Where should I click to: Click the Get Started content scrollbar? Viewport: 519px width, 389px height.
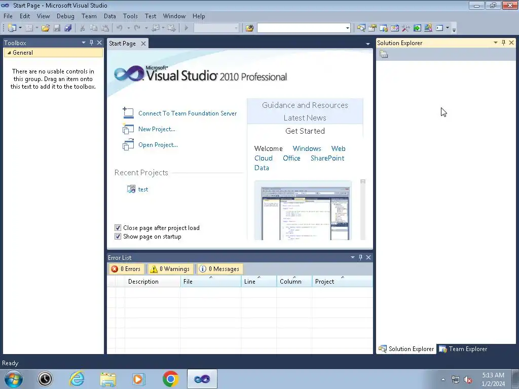click(x=363, y=210)
